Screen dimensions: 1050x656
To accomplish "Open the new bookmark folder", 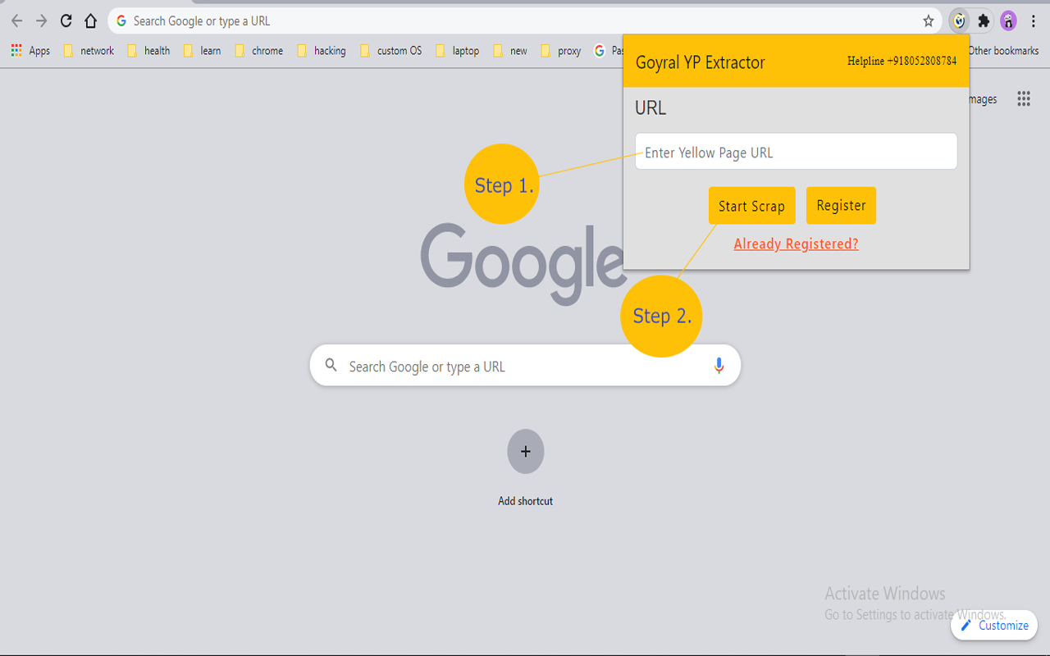I will tap(510, 51).
